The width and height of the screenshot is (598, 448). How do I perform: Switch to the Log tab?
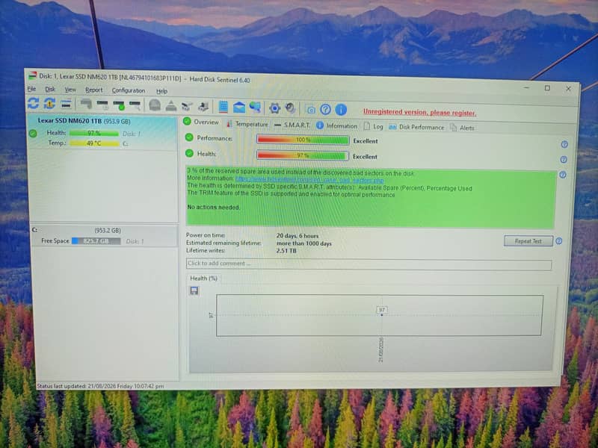tap(373, 126)
